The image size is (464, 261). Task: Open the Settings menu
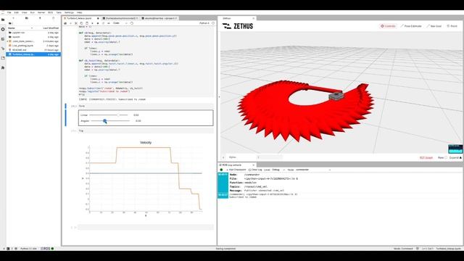[x=69, y=12]
